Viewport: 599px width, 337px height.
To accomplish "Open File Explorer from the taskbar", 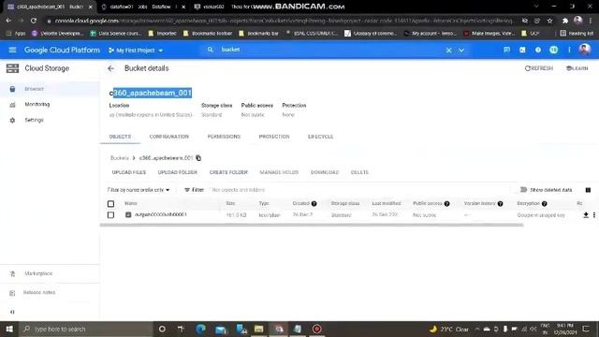I will coord(258,329).
